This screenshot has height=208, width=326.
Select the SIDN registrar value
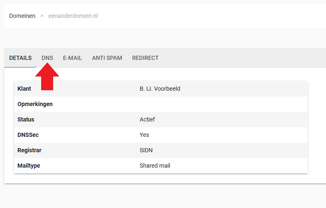pyautogui.click(x=146, y=150)
